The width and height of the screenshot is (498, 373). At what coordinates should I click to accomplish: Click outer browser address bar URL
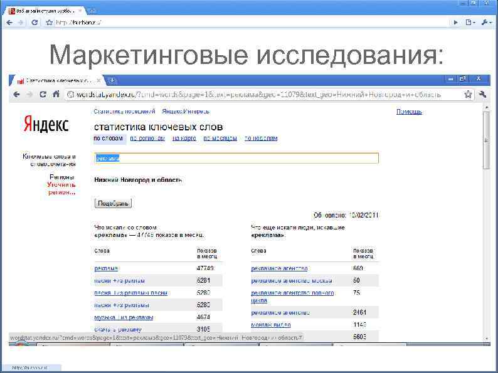point(78,23)
